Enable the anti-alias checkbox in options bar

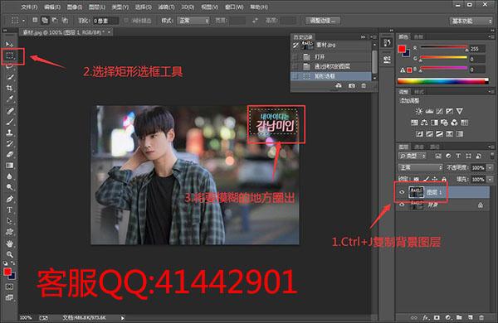tap(126, 21)
